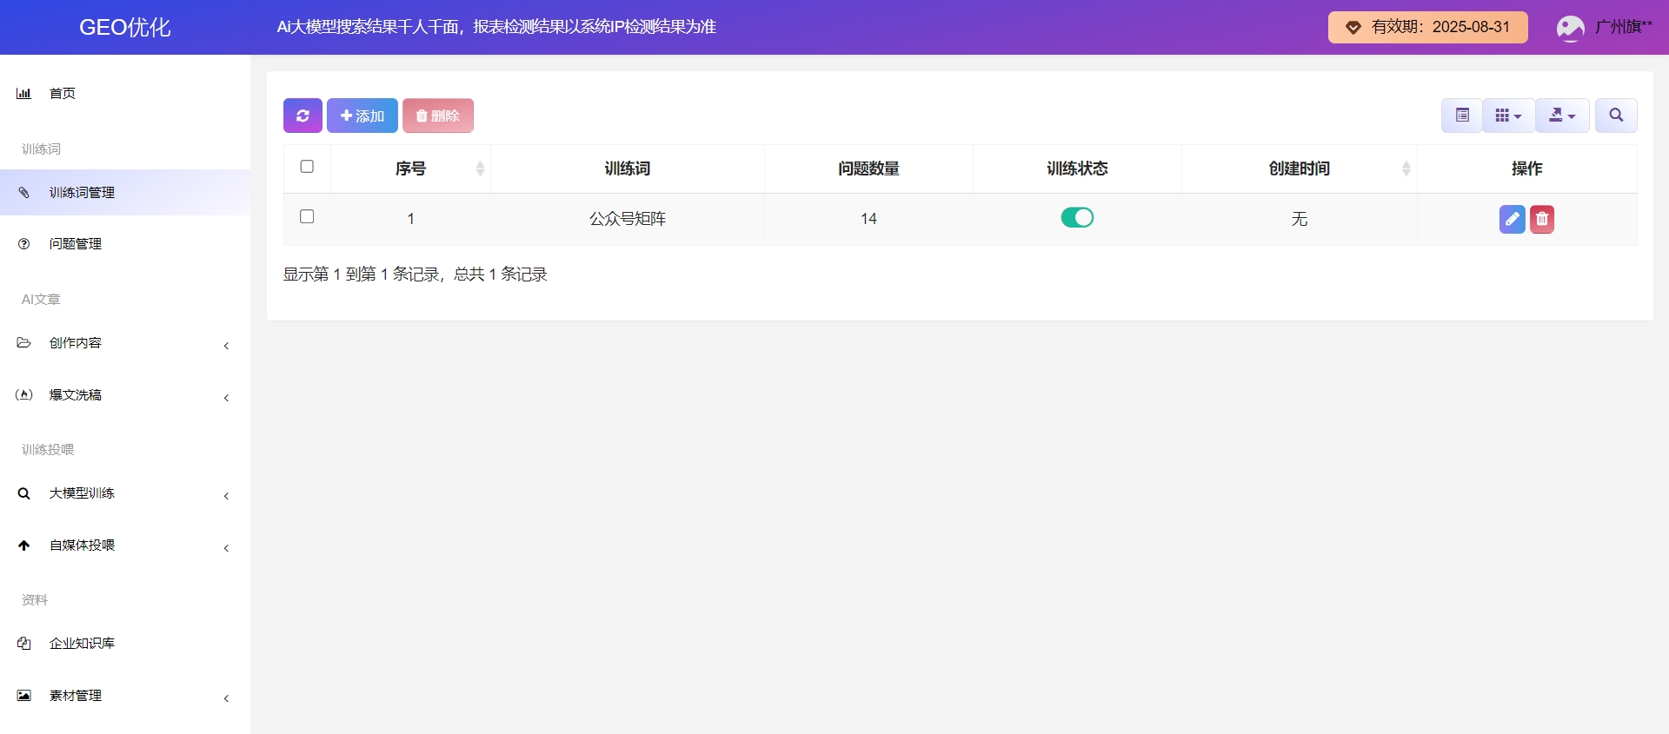
Task: Click the user avatar icon
Action: pos(1570,28)
